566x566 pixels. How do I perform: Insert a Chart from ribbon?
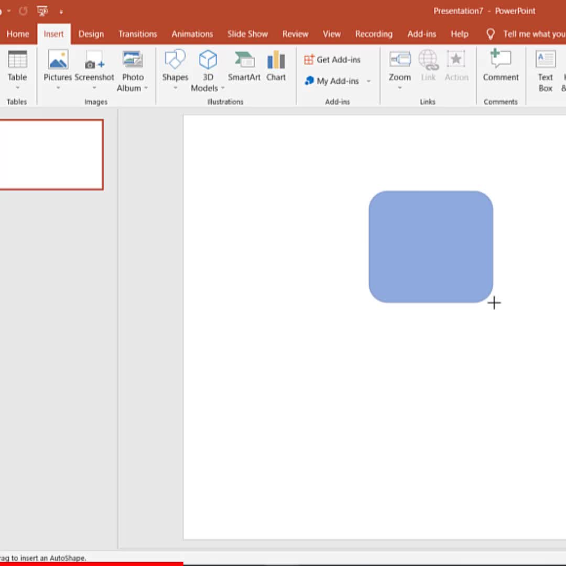276,61
